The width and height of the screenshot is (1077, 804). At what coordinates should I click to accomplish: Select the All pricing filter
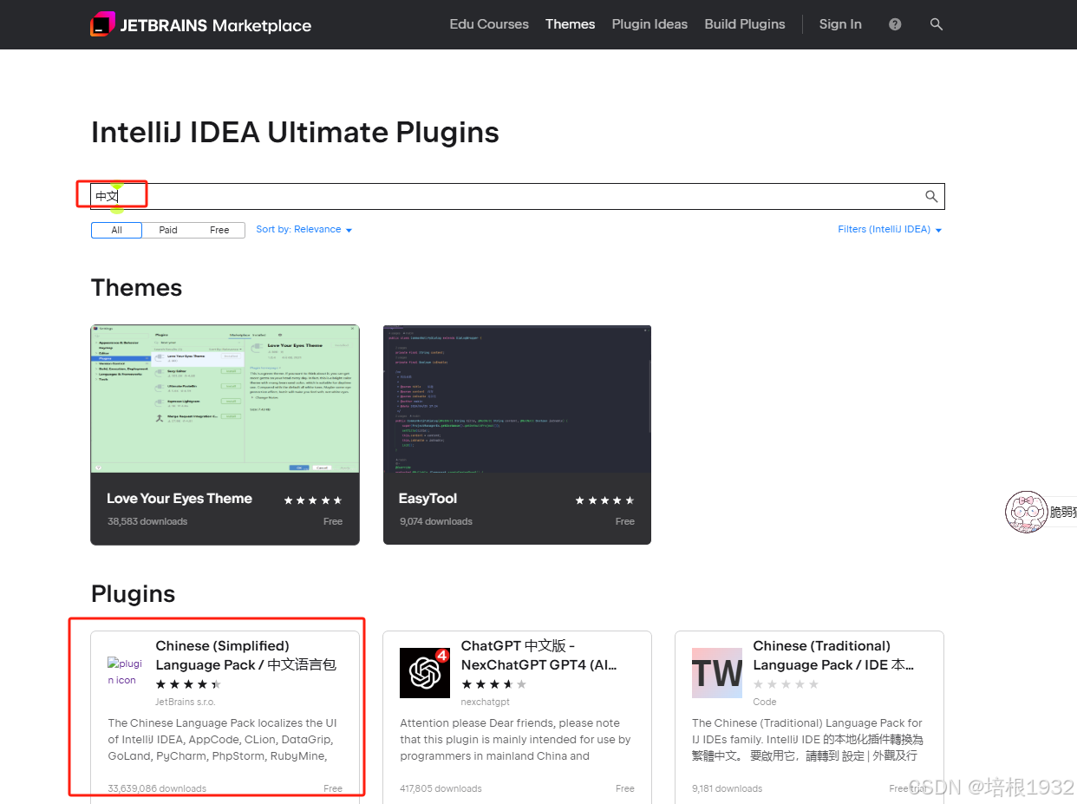pos(116,230)
